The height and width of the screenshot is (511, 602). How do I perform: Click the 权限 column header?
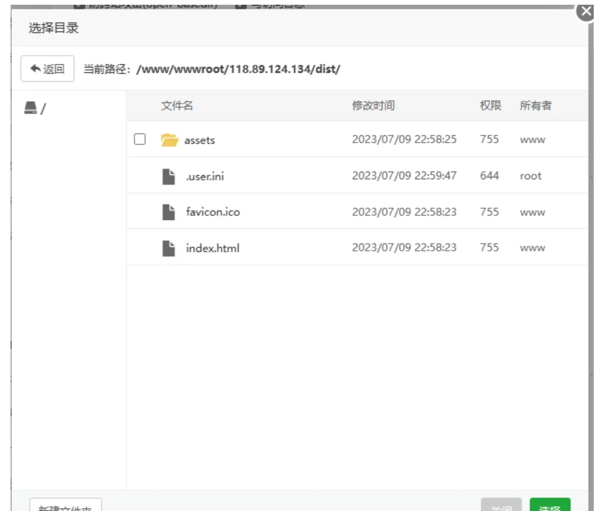491,105
